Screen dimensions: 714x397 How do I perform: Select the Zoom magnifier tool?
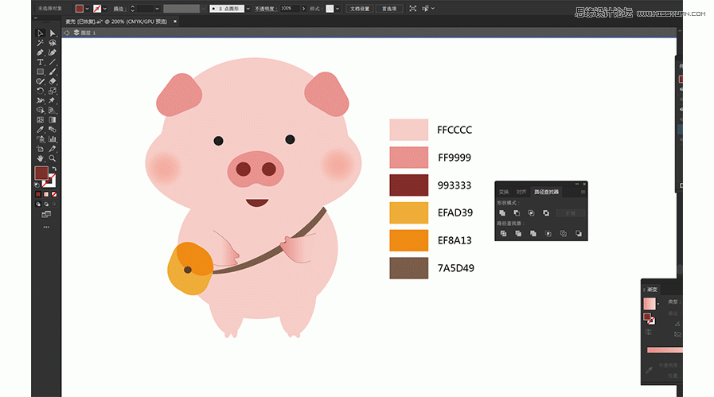53,158
